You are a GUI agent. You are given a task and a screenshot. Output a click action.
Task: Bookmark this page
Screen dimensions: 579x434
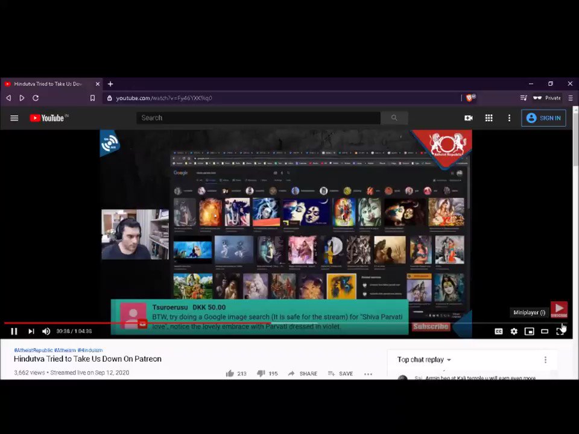pyautogui.click(x=92, y=98)
